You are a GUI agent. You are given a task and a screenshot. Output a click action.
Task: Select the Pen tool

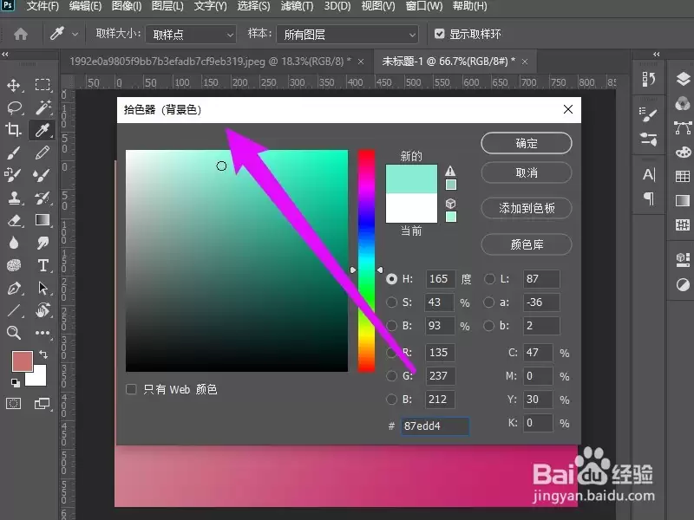(x=14, y=289)
